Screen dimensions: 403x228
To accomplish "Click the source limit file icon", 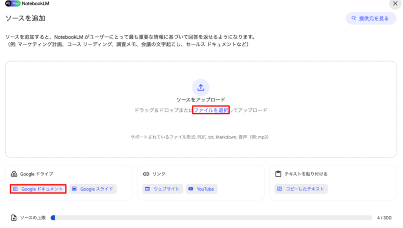I will (14, 218).
